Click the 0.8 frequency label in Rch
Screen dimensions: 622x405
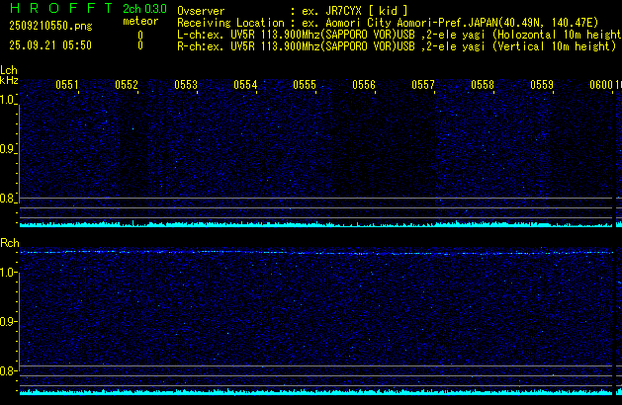pos(9,371)
